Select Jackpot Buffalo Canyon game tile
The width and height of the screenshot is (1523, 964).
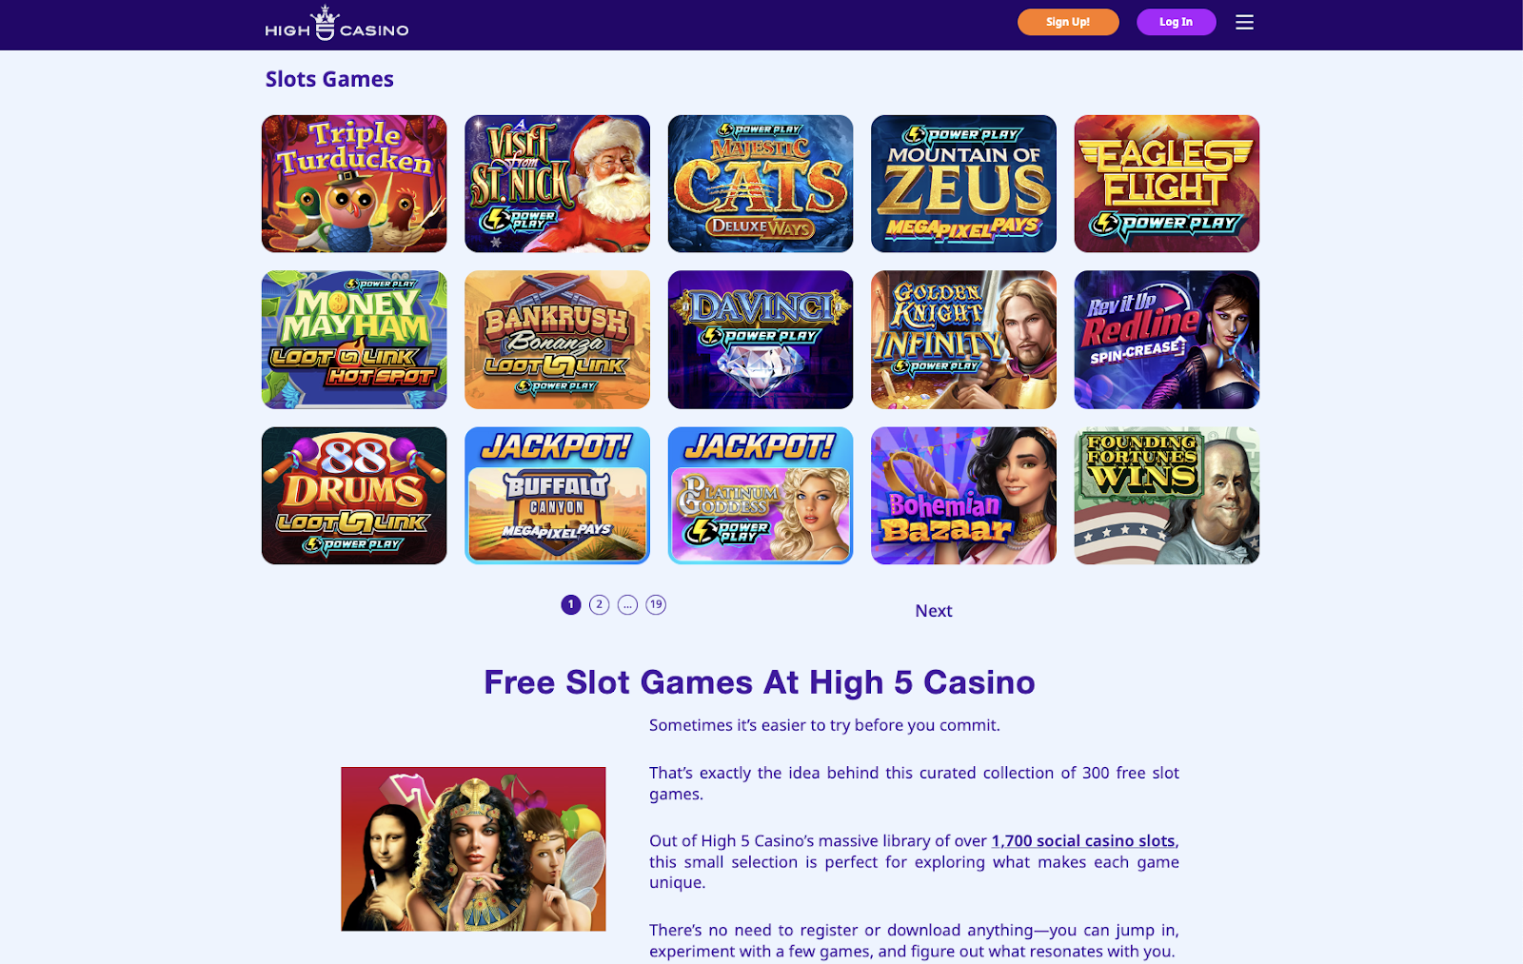click(557, 496)
